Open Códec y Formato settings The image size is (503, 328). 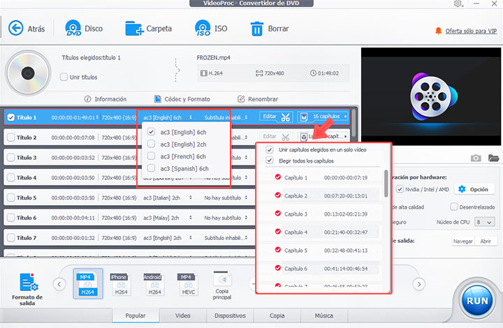[x=182, y=99]
